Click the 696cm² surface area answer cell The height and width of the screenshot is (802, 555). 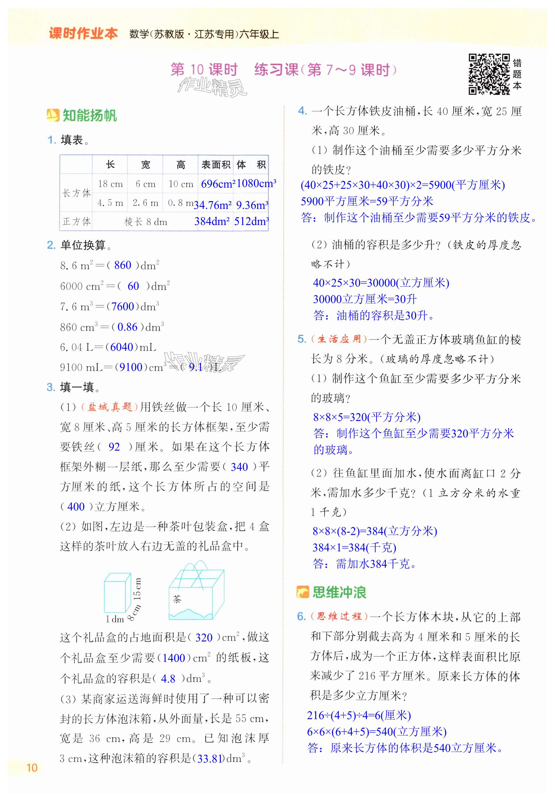pyautogui.click(x=217, y=184)
